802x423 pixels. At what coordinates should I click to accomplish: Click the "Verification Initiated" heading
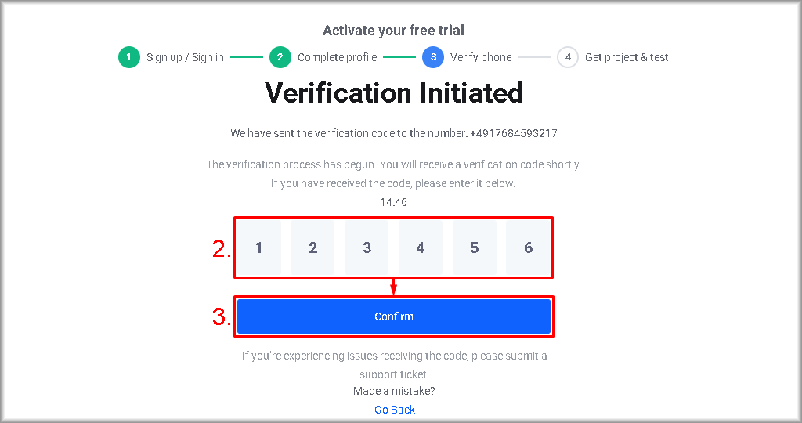click(x=394, y=93)
